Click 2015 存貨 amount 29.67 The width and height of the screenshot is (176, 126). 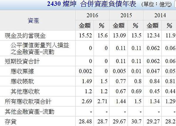(119, 122)
